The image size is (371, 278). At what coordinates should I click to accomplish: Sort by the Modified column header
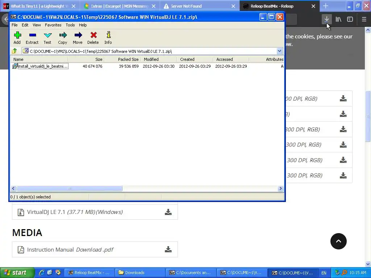coord(159,59)
